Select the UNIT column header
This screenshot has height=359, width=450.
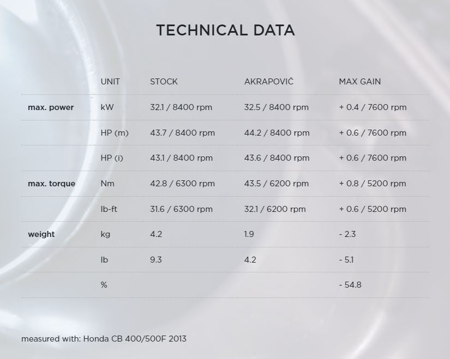[110, 82]
